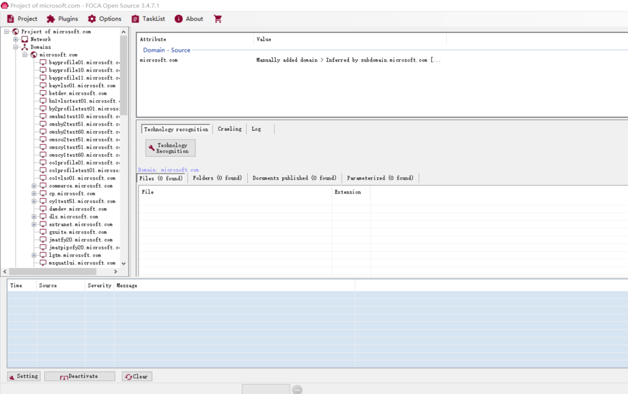Open the Plugins puzzle icon menu
This screenshot has height=394, width=628.
tap(51, 19)
